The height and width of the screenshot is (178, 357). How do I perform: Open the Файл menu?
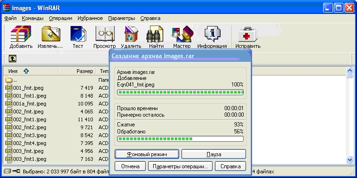10,18
